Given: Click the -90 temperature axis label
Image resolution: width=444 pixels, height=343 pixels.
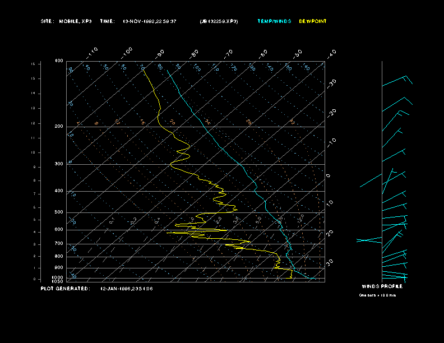Looking at the screenshot, I should 159,54.
